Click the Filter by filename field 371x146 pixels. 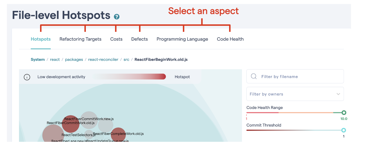pos(299,77)
